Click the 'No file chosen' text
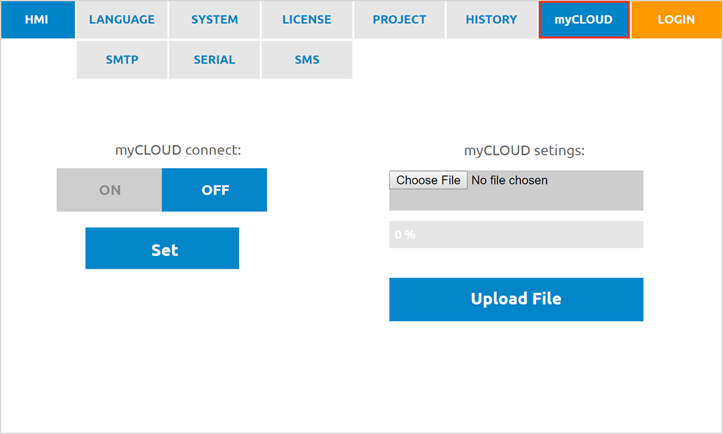This screenshot has height=434, width=723. [x=510, y=180]
